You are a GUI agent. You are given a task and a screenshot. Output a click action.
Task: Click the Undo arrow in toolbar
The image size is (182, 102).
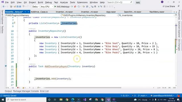[x=24, y=7]
